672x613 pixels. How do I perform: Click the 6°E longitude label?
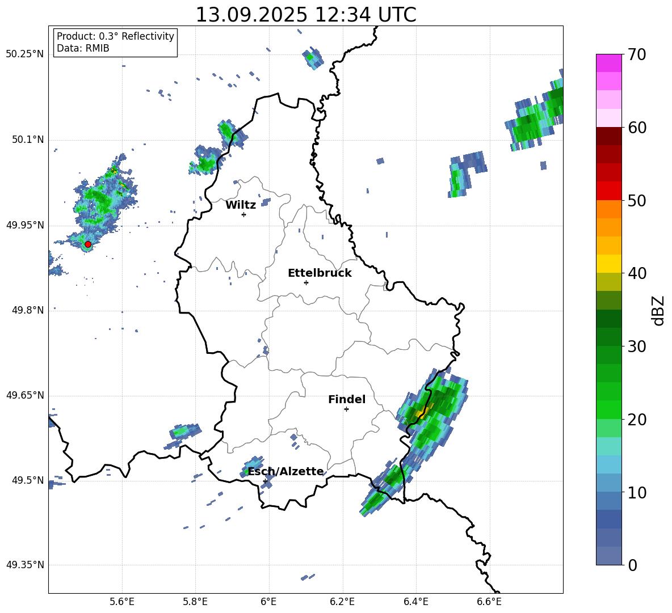click(268, 602)
